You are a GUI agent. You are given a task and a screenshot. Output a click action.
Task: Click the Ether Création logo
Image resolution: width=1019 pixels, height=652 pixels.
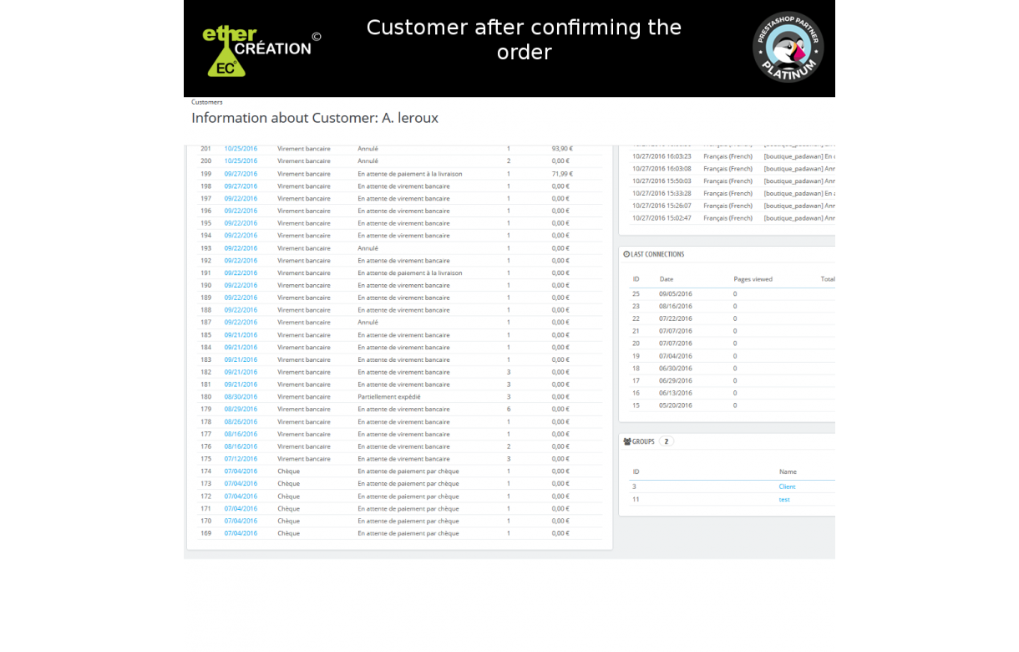click(x=257, y=49)
